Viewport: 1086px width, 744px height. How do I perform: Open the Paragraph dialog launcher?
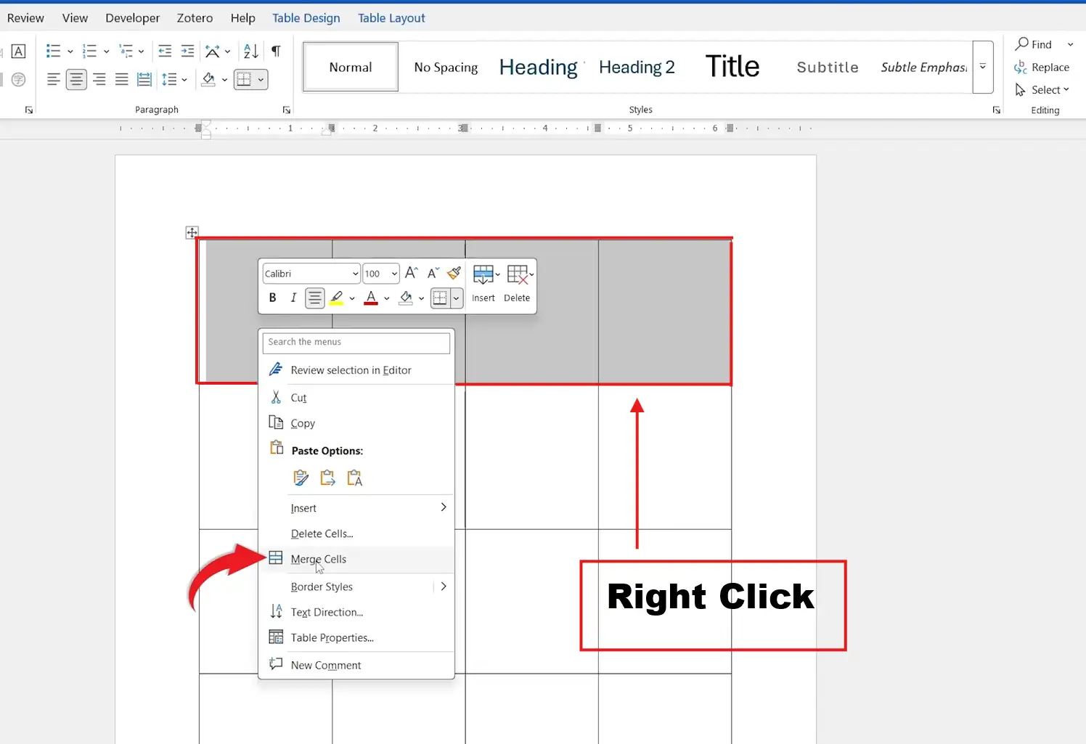(287, 110)
